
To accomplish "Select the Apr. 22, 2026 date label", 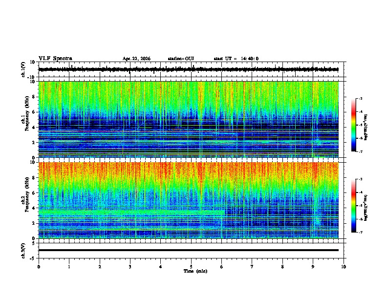I will click(x=136, y=59).
